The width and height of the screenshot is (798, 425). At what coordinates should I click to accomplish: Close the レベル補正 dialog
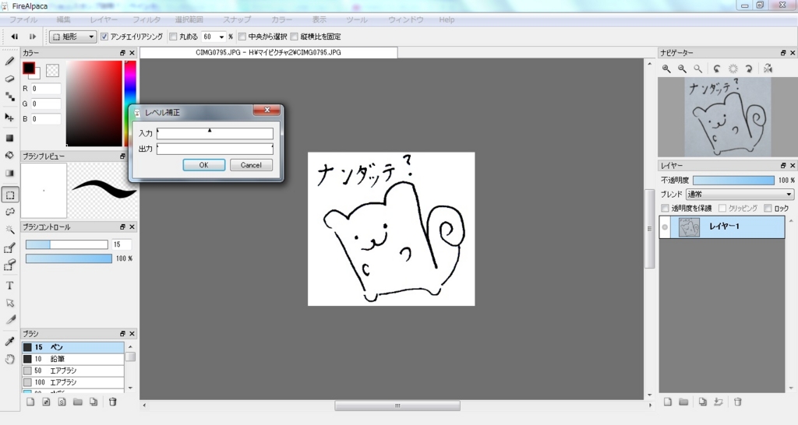click(267, 110)
